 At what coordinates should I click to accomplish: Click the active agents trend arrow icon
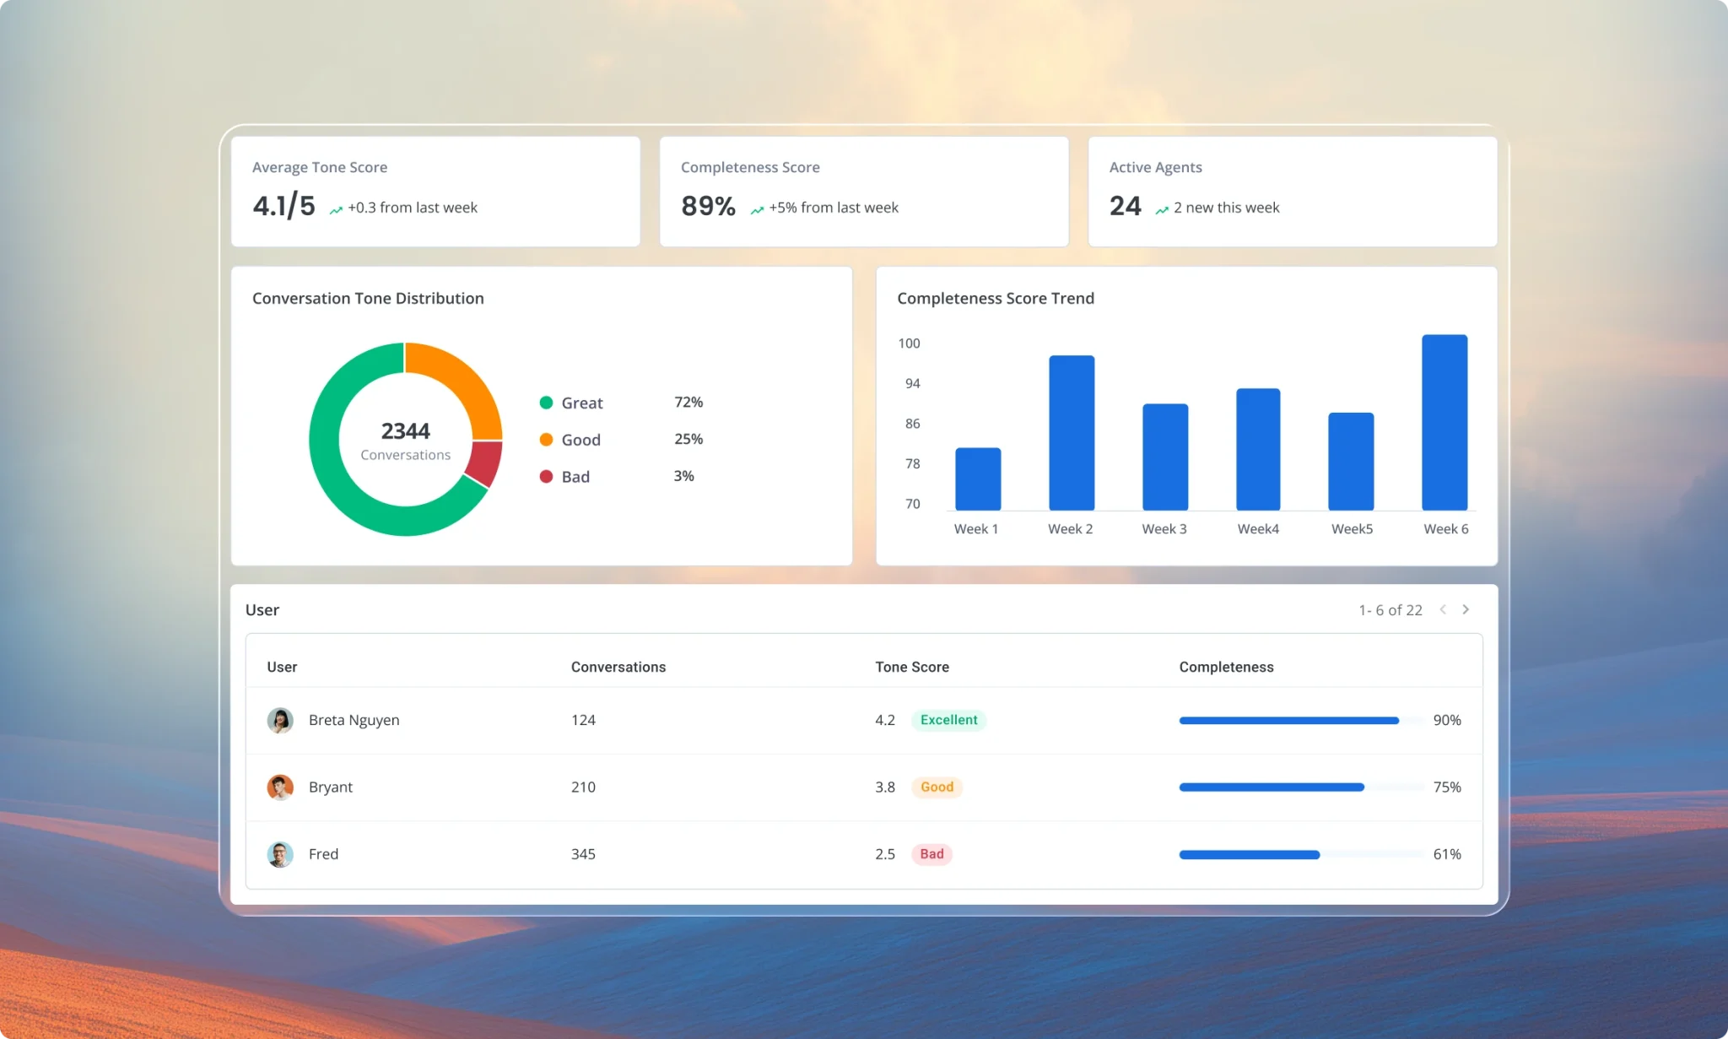(1162, 210)
